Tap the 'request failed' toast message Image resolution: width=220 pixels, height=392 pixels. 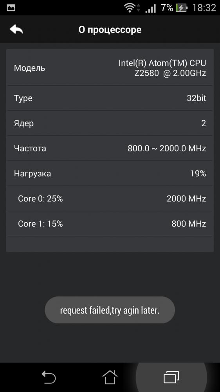pyautogui.click(x=110, y=310)
